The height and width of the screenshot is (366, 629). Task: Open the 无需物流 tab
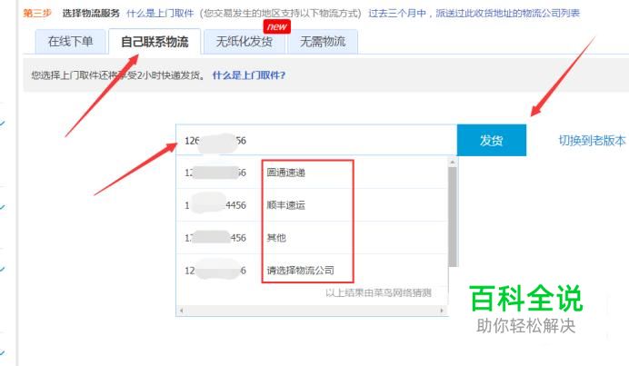[323, 41]
